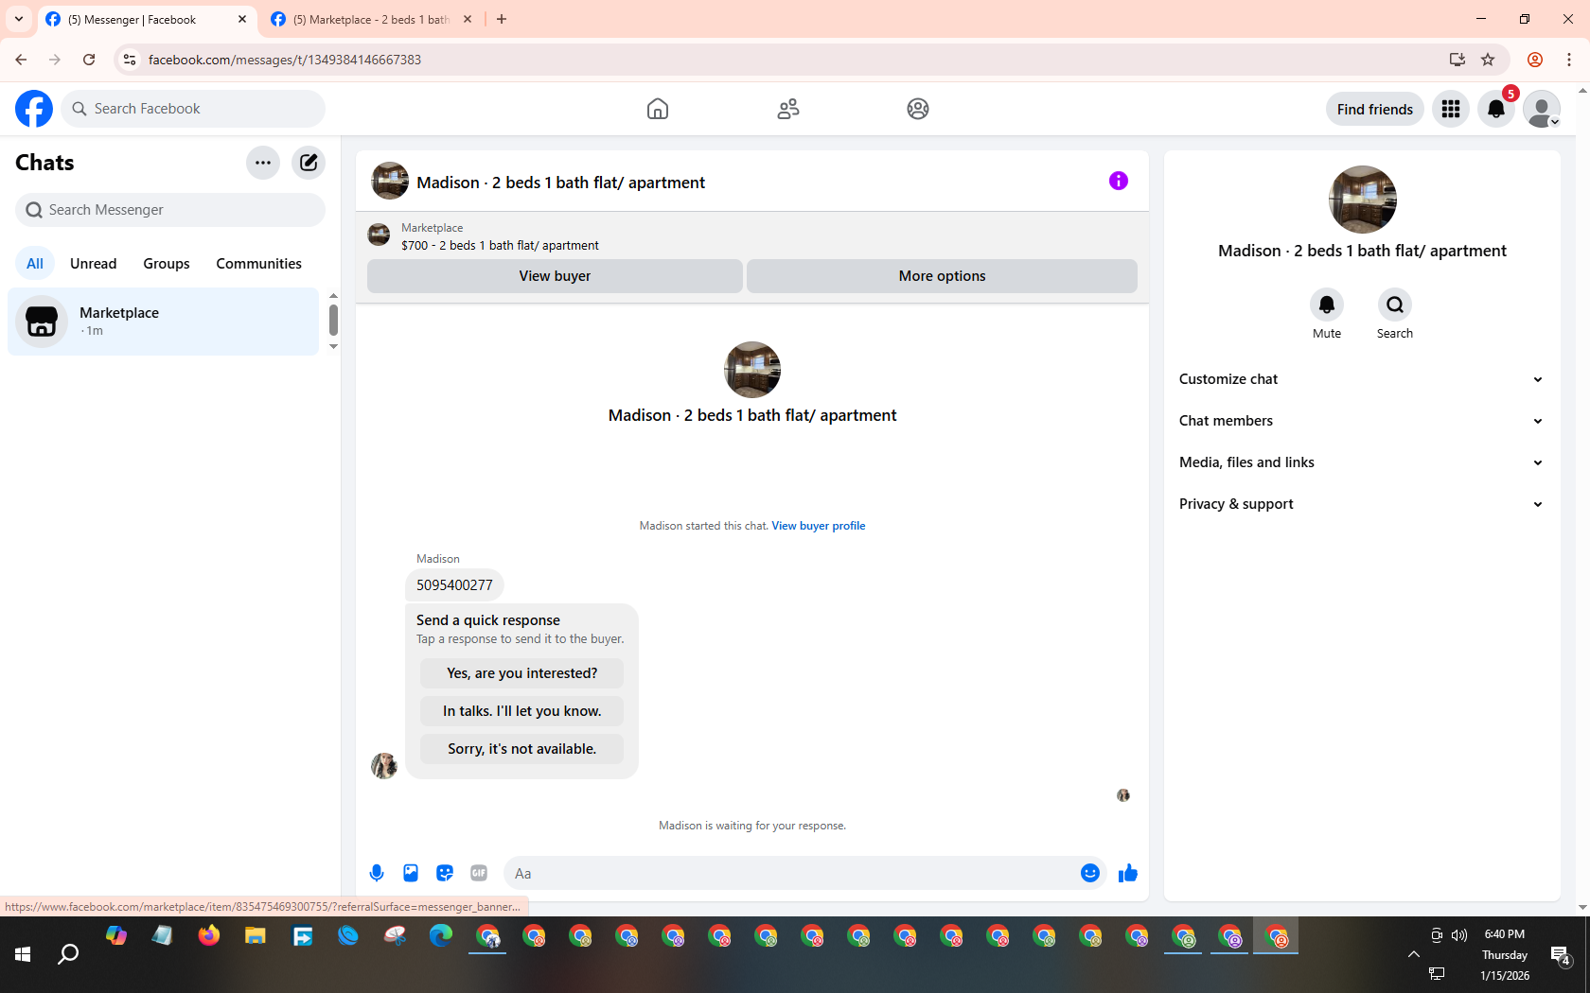This screenshot has height=993, width=1590.
Task: Expand Chat members section
Action: 1362,421
